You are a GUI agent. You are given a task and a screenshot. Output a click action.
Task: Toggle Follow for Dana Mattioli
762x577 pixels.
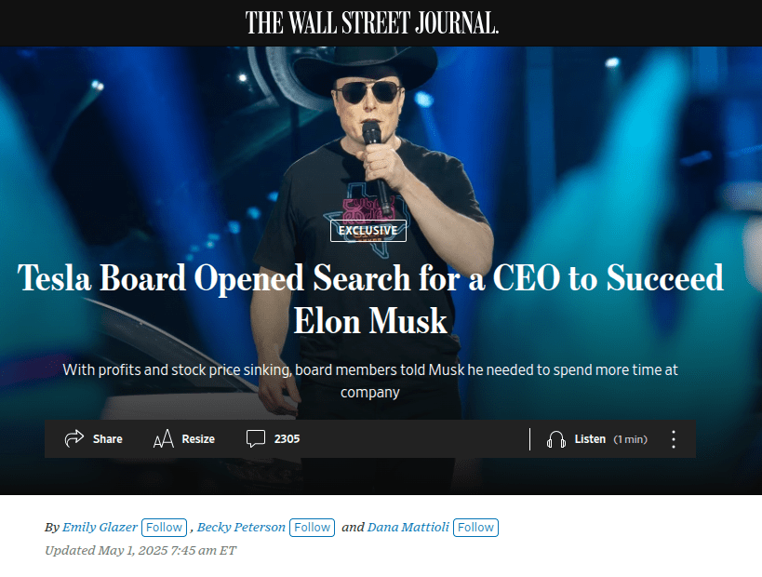click(475, 528)
